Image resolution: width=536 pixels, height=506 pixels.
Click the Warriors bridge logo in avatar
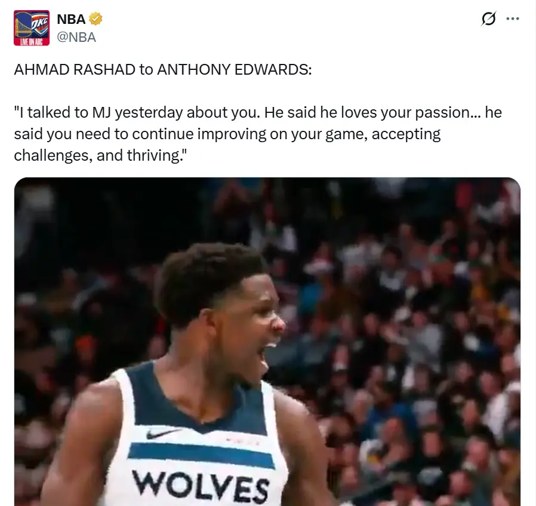[23, 26]
